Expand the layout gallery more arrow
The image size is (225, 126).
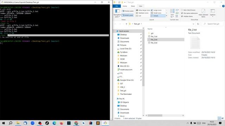point(166,16)
